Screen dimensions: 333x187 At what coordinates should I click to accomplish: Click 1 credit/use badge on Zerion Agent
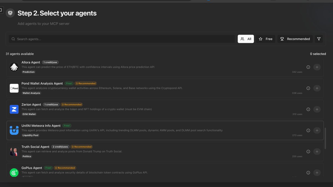[51, 105]
